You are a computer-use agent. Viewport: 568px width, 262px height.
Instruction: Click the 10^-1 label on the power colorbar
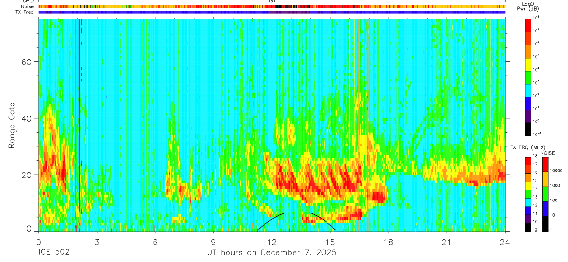point(537,134)
